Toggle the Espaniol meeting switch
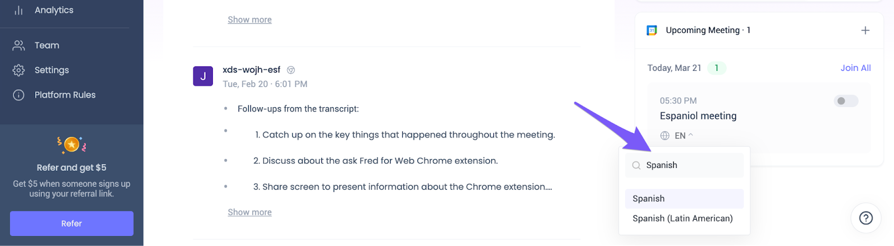 (x=846, y=101)
